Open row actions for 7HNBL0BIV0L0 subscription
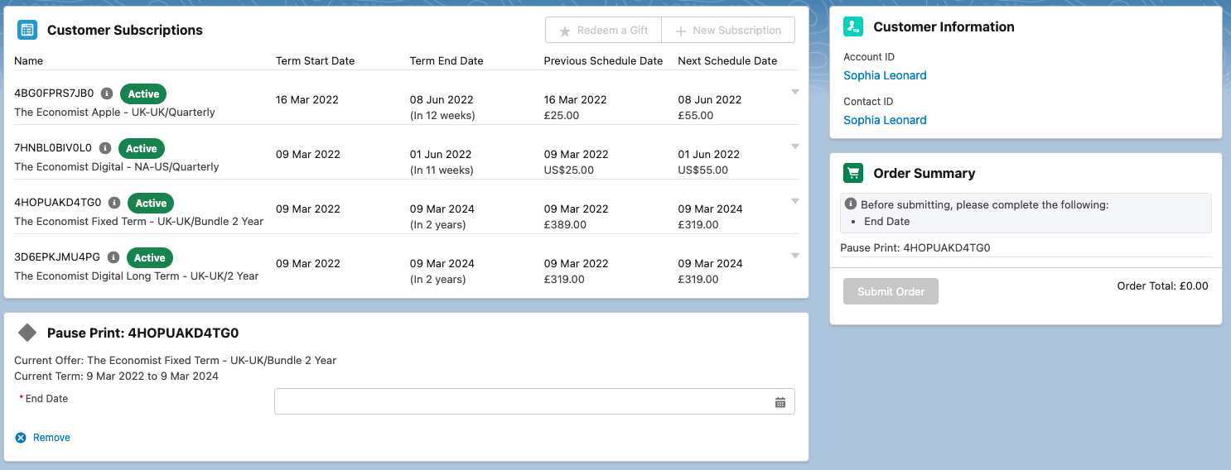Screen dimensions: 1231x470 click(795, 146)
